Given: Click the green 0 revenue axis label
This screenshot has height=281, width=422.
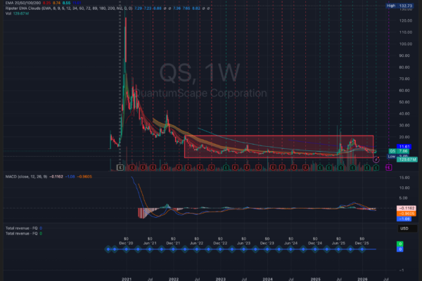Looking at the screenshot, I should 400,244.
